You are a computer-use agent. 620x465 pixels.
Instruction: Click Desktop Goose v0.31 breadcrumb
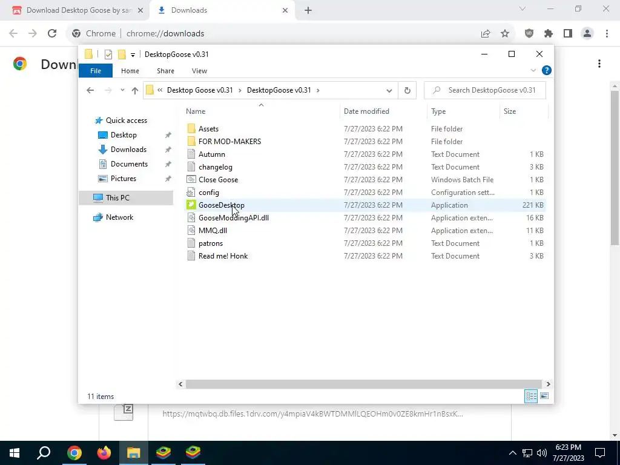(x=200, y=90)
